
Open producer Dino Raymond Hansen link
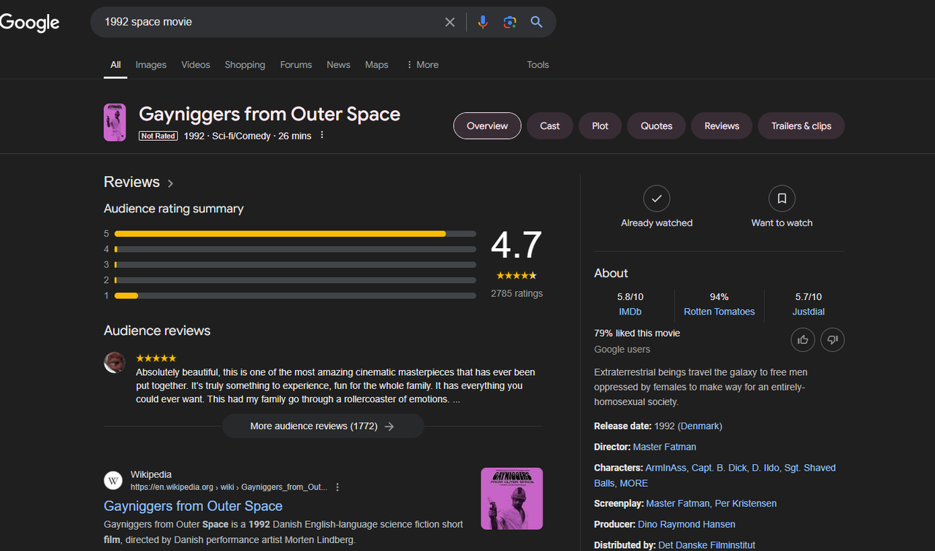(x=687, y=524)
